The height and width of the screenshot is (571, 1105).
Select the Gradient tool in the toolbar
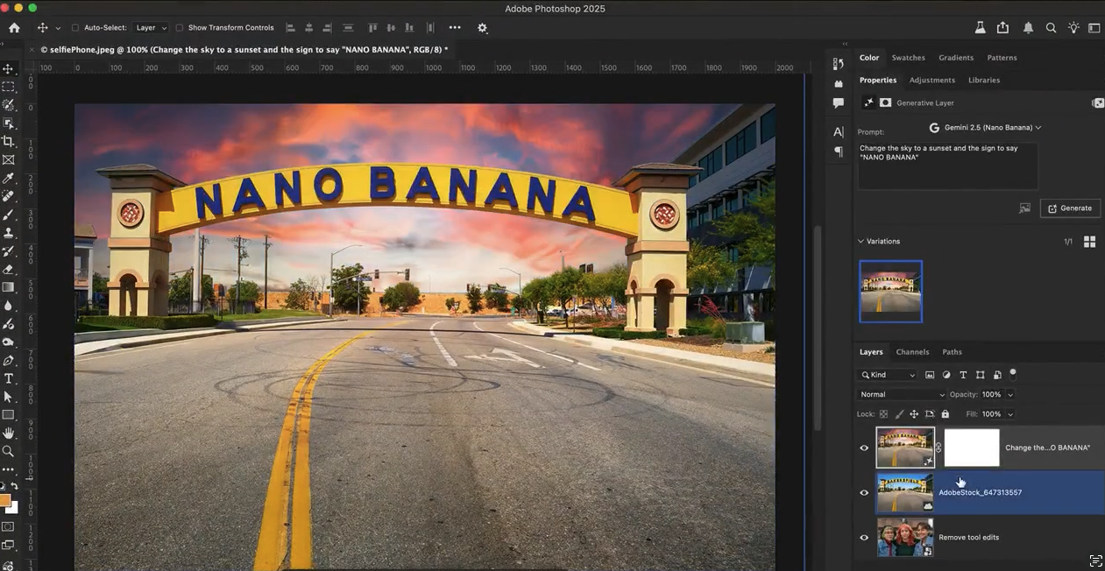[x=9, y=287]
